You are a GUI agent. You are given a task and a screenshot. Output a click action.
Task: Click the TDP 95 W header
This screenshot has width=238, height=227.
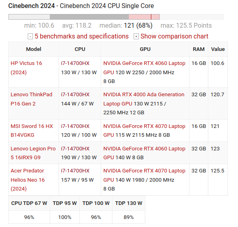(65, 203)
